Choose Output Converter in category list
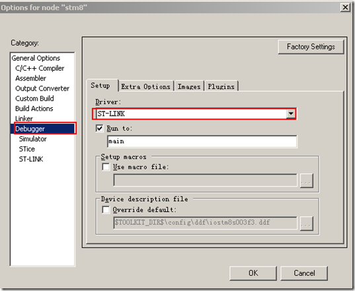Screen dimensions: 355x291 [42, 89]
